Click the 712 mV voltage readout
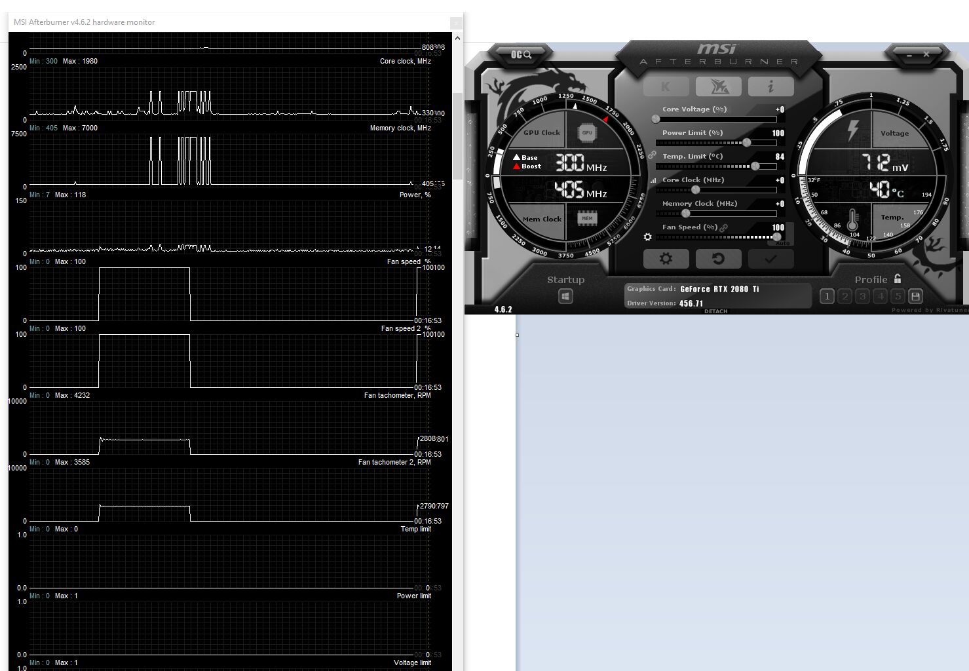Image resolution: width=969 pixels, height=671 pixels. [x=884, y=163]
